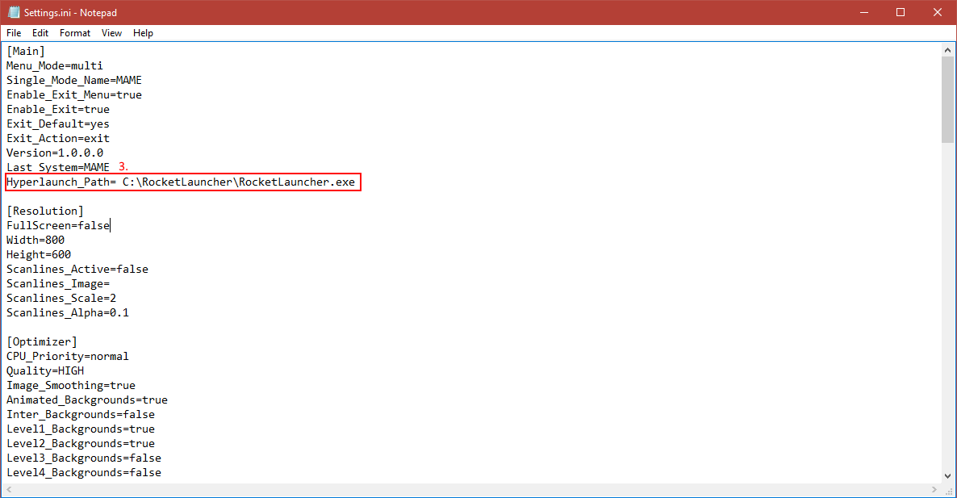The width and height of the screenshot is (957, 498).
Task: Place cursor in the [Main] line
Action: (26, 52)
